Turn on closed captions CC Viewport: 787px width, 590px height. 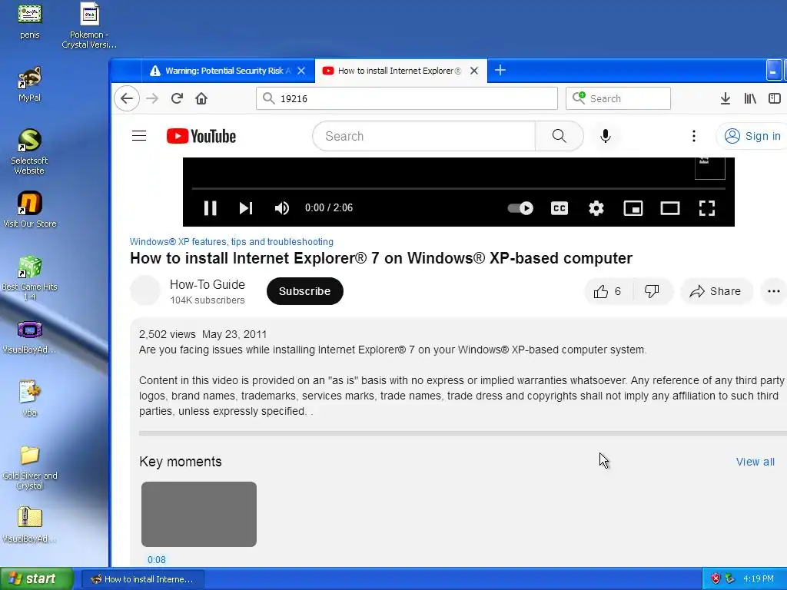[x=560, y=207]
